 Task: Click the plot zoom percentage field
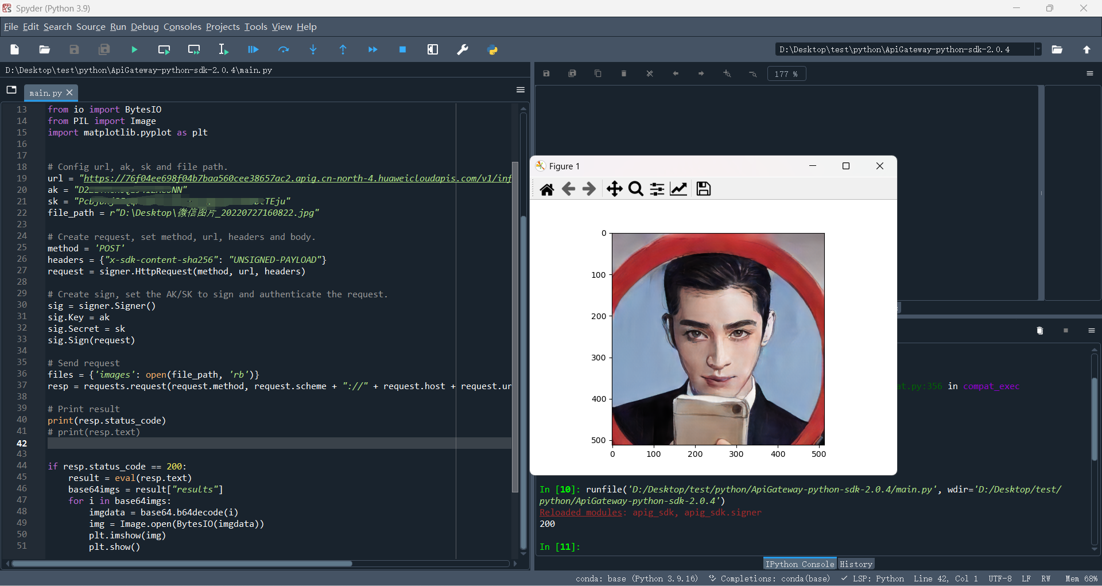(786, 74)
